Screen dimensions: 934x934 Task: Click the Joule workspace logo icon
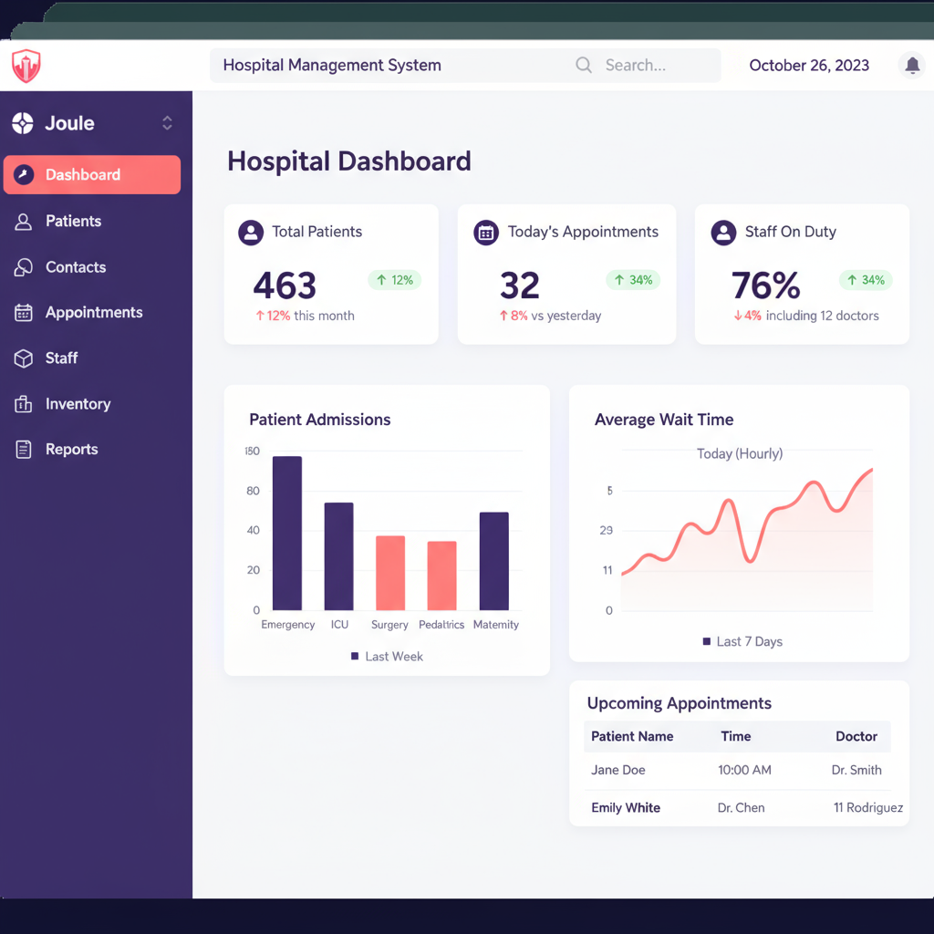tap(23, 123)
